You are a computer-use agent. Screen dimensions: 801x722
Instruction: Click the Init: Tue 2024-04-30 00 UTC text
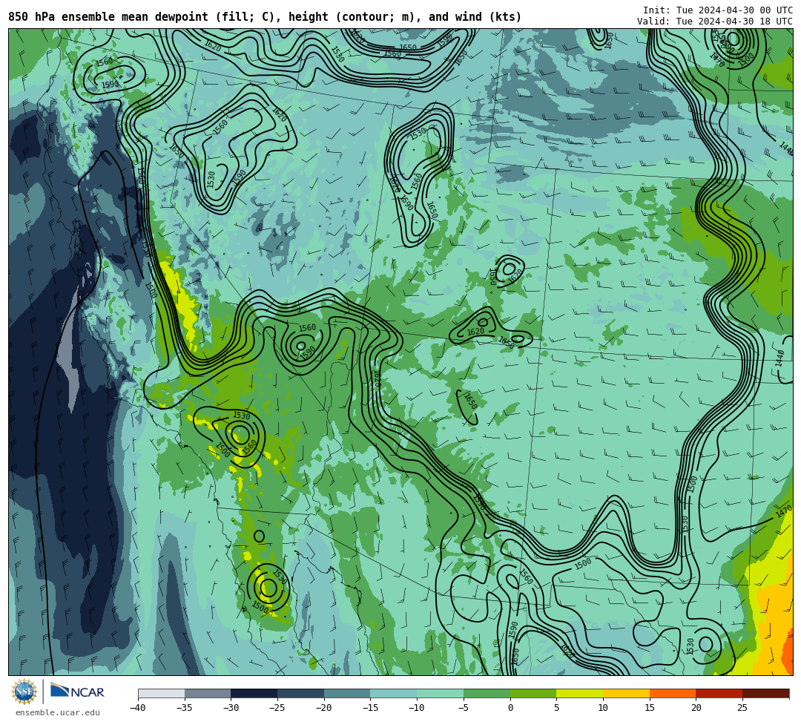[x=718, y=10]
